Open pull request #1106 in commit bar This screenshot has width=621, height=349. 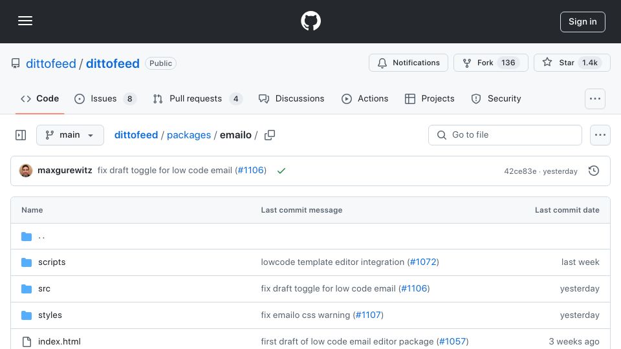pos(251,170)
